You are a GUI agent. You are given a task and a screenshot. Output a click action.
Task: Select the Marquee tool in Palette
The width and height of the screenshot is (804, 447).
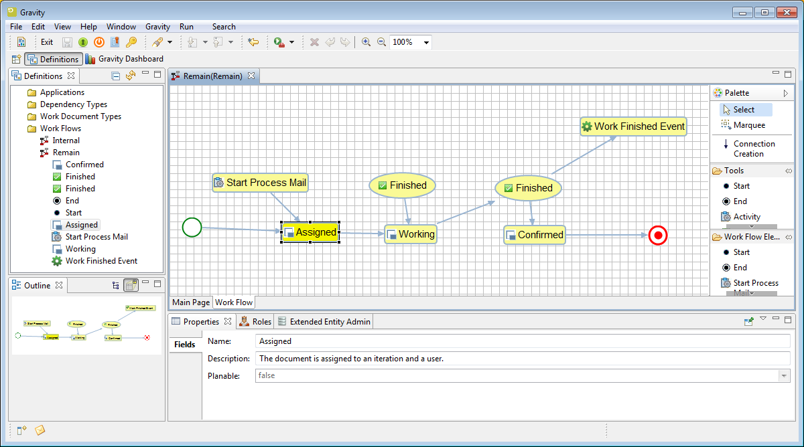click(748, 125)
